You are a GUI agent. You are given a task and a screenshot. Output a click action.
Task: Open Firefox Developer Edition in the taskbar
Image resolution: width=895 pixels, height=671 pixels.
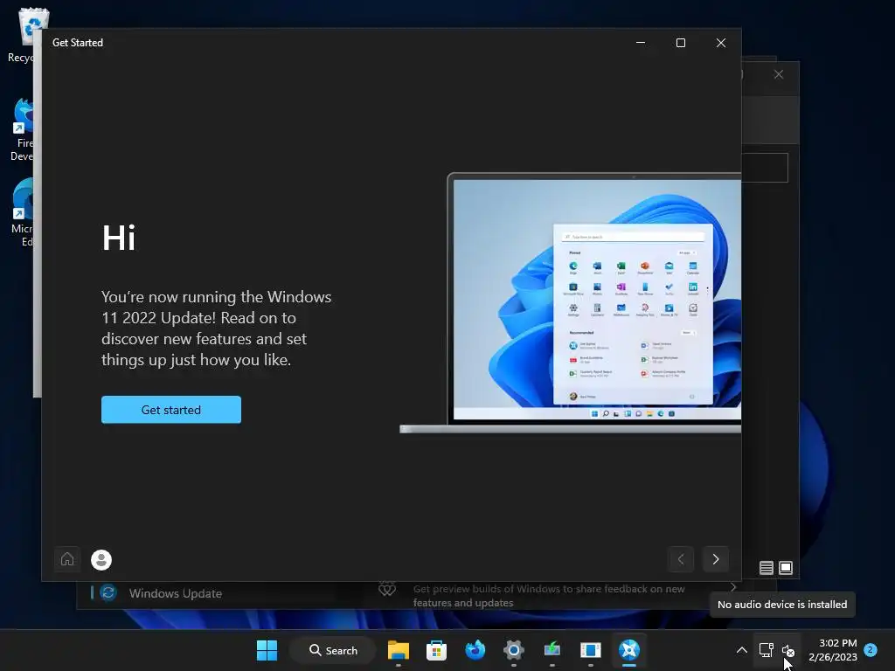pos(475,650)
